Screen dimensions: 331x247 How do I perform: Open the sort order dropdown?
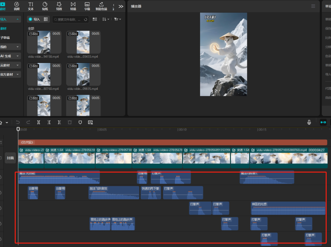point(105,19)
